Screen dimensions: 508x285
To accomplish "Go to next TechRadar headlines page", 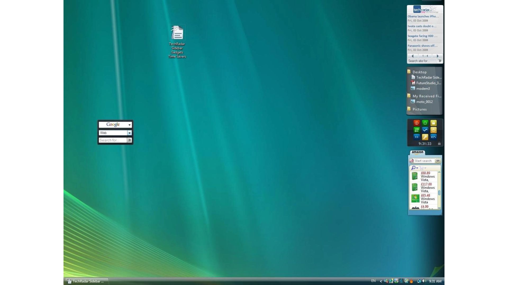I will pos(438,56).
